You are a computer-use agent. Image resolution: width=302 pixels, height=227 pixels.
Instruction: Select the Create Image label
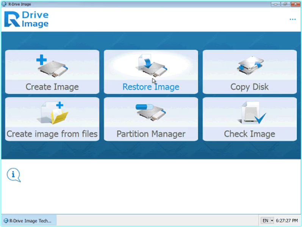(x=52, y=87)
